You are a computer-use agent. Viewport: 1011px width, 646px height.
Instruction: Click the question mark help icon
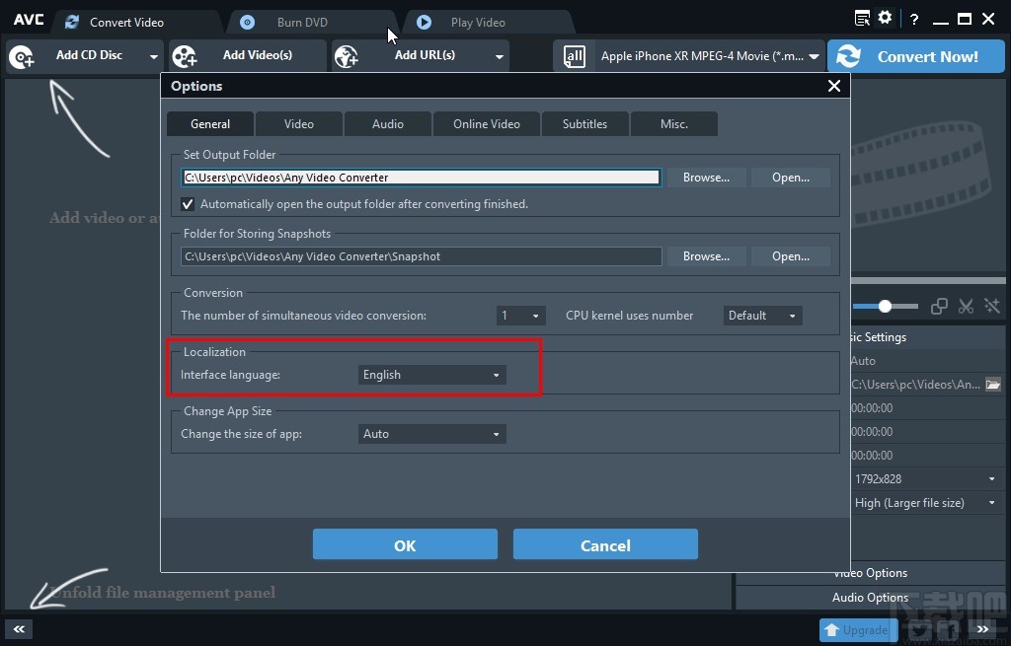pyautogui.click(x=914, y=19)
